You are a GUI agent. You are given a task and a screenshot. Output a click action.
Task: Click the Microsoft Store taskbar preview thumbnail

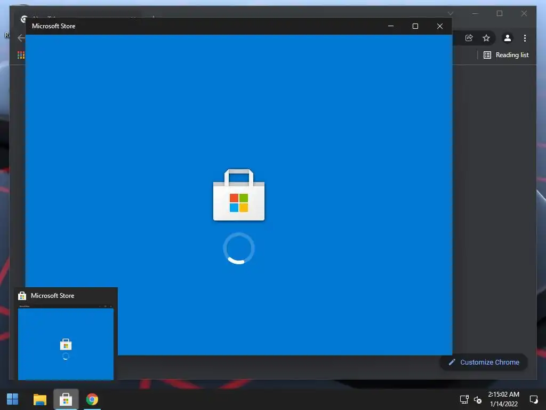click(x=66, y=343)
